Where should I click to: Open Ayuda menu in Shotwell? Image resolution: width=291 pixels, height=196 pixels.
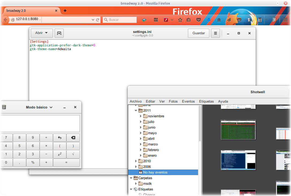223,101
